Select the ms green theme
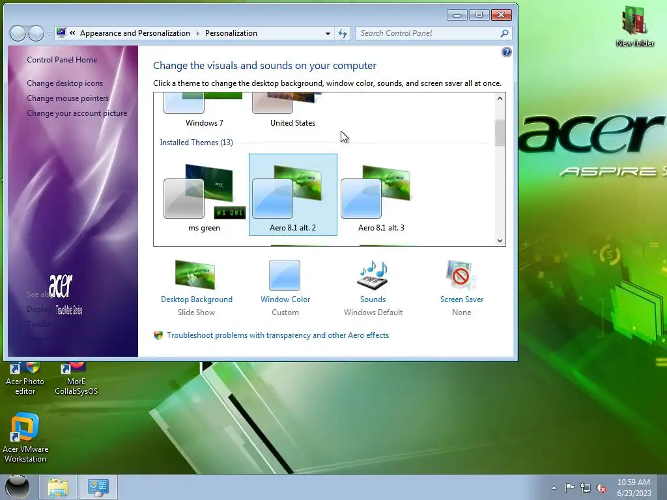 coord(204,195)
